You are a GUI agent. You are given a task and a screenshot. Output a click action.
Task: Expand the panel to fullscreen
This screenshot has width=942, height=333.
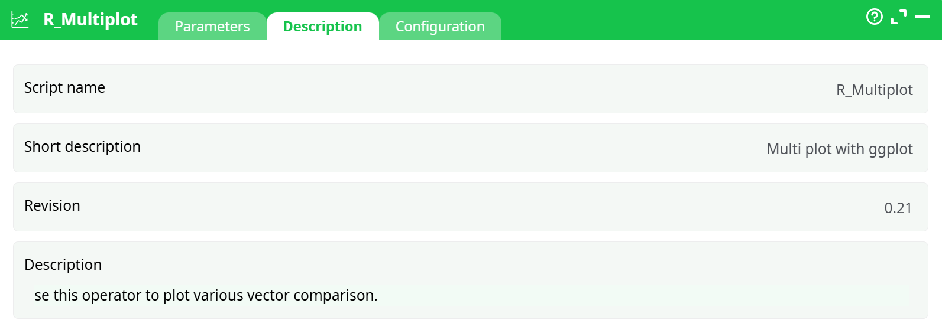tap(898, 17)
